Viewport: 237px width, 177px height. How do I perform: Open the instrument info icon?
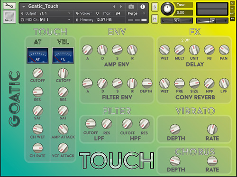[143, 7]
